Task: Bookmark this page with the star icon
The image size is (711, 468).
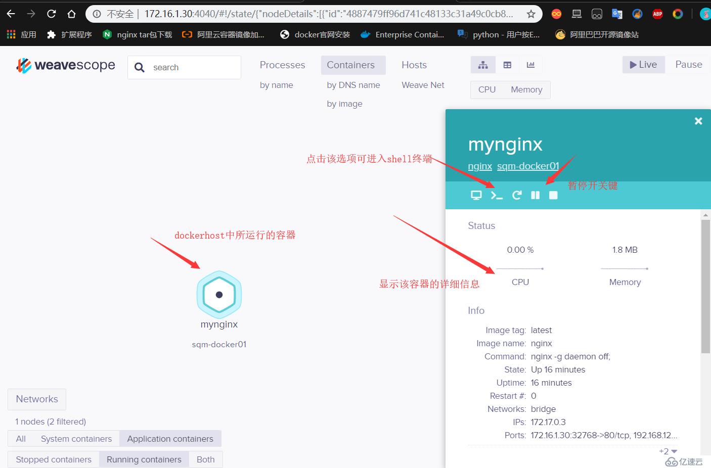Action: click(531, 14)
